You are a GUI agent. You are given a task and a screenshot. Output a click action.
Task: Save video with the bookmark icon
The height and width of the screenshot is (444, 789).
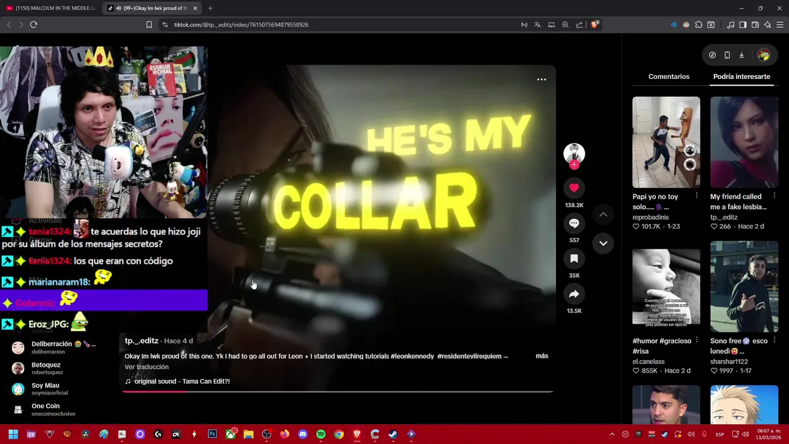574,258
